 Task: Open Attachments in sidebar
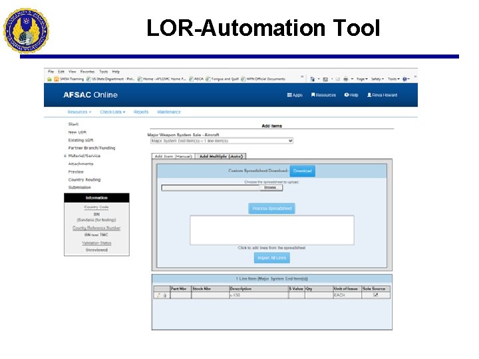(80, 164)
